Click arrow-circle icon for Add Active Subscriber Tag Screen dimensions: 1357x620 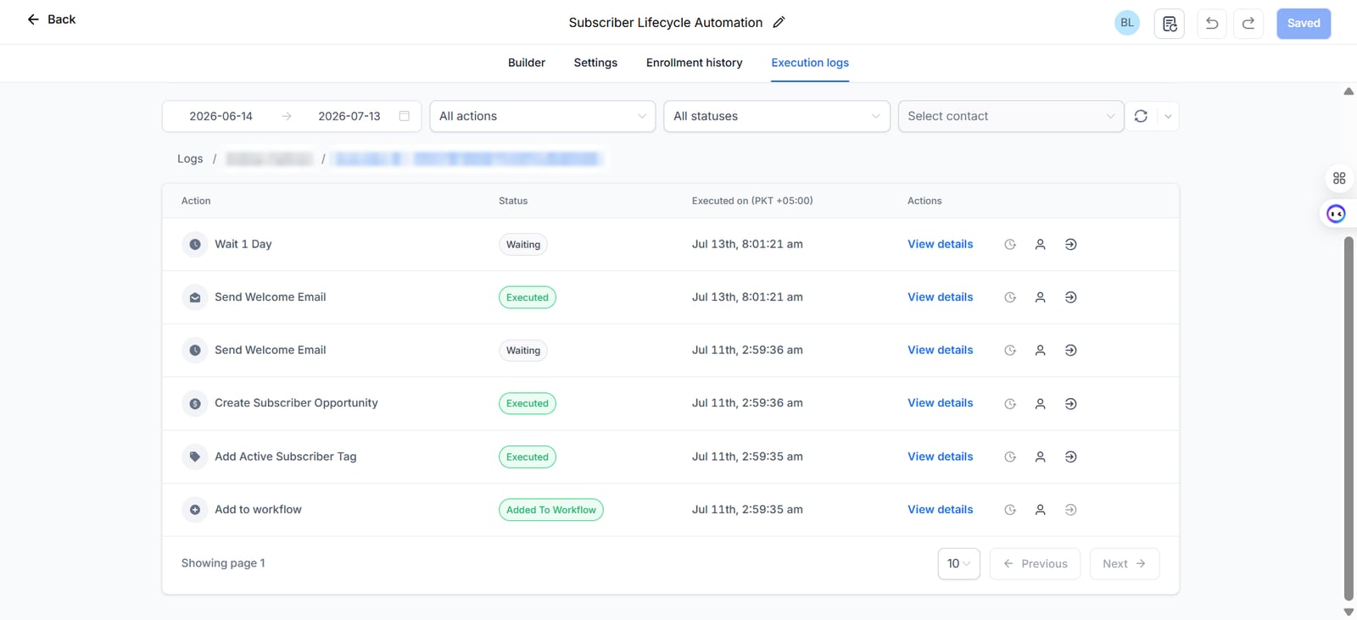tap(1071, 457)
